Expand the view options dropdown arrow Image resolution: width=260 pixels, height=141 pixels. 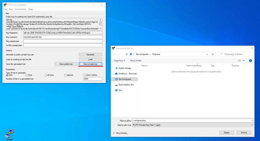coord(243,61)
